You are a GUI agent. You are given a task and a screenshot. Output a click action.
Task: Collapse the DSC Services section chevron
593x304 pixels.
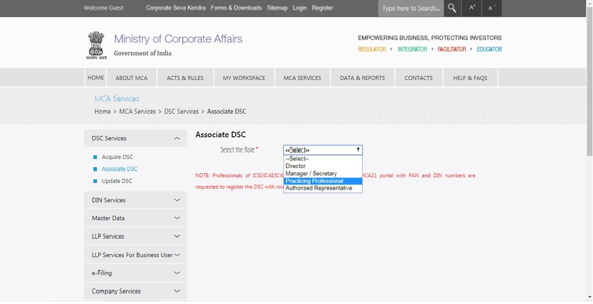177,139
